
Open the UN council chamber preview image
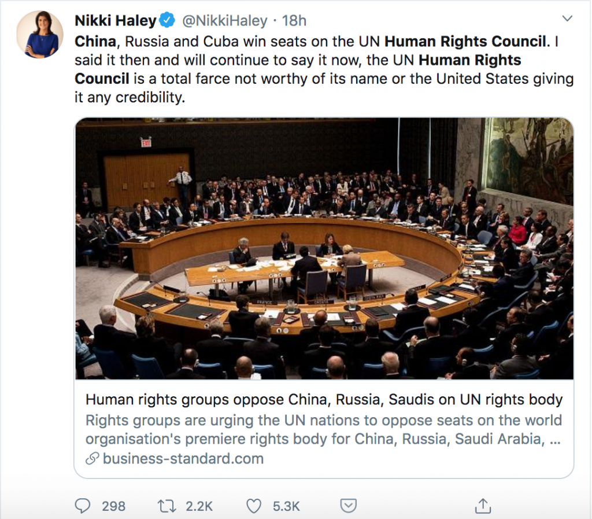point(324,249)
